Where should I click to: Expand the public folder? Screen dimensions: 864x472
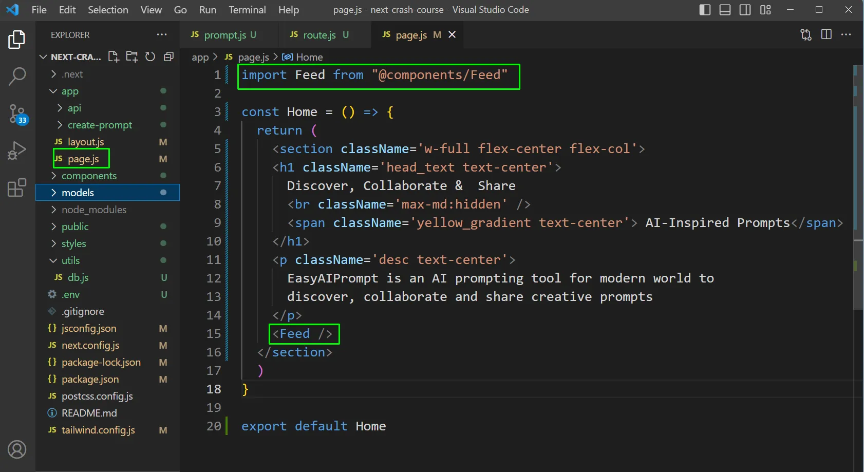(x=108, y=226)
